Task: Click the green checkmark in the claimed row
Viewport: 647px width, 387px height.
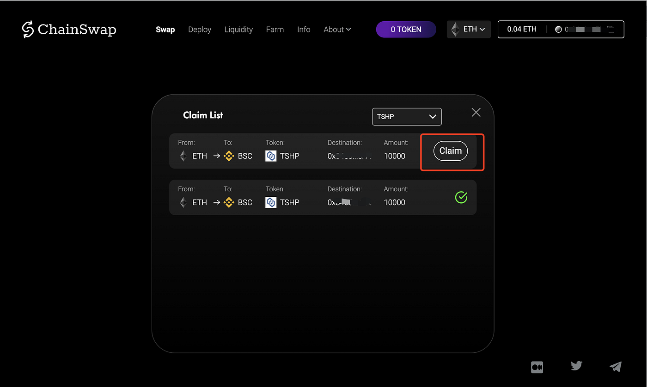Action: coord(461,198)
